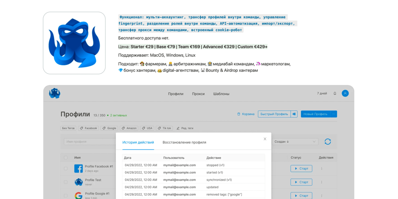Screen dimensions: 398x199
Task: Click the Бесплатного доступа нет text
Action: coord(144,38)
